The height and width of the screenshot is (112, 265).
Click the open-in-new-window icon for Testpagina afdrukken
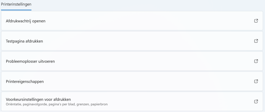(x=256, y=41)
